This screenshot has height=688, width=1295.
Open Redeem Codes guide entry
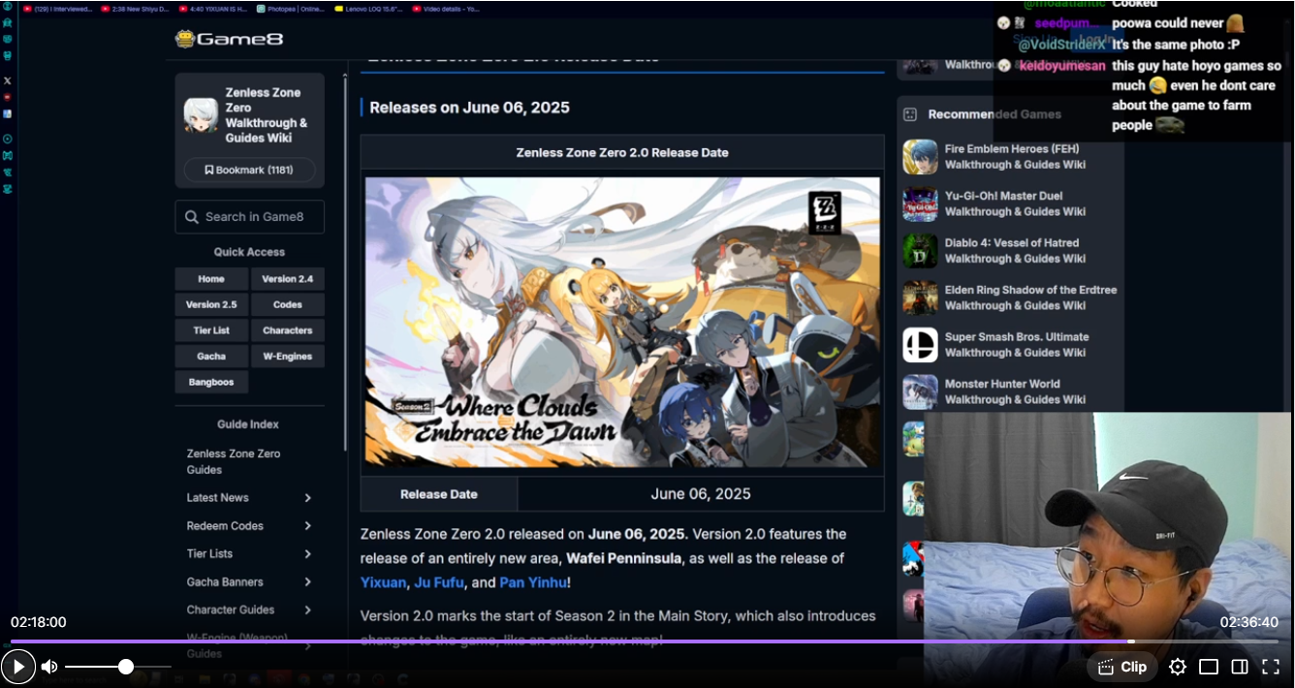pyautogui.click(x=225, y=526)
